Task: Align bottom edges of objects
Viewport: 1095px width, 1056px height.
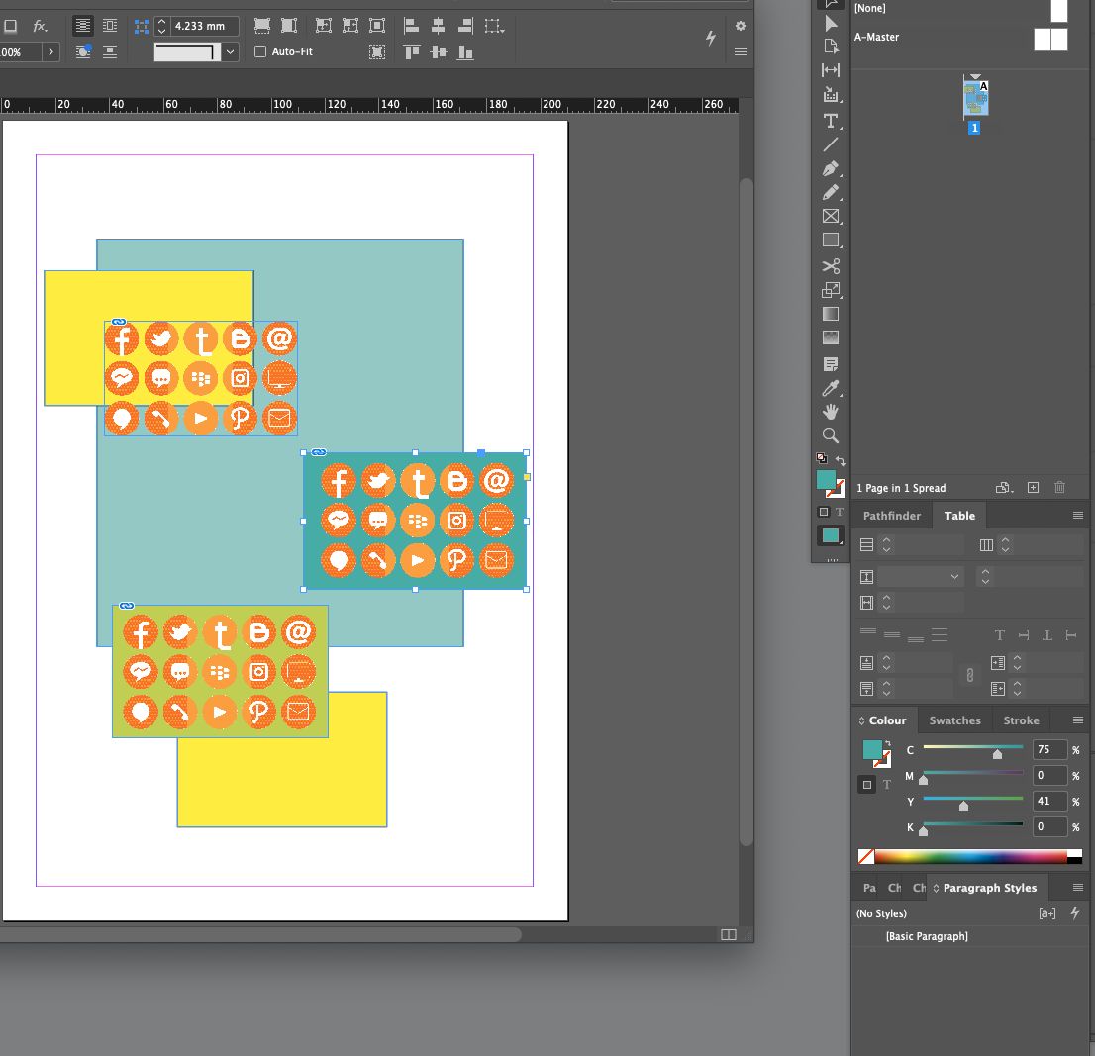Action: [x=465, y=51]
